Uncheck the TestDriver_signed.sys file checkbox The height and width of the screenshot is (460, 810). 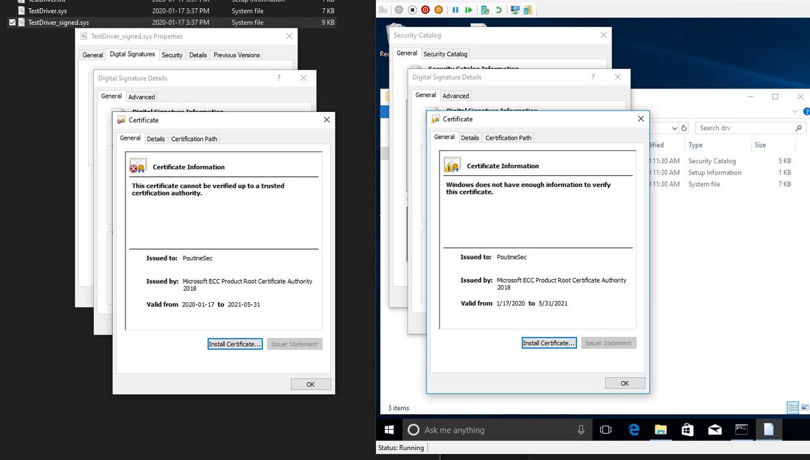coord(13,22)
